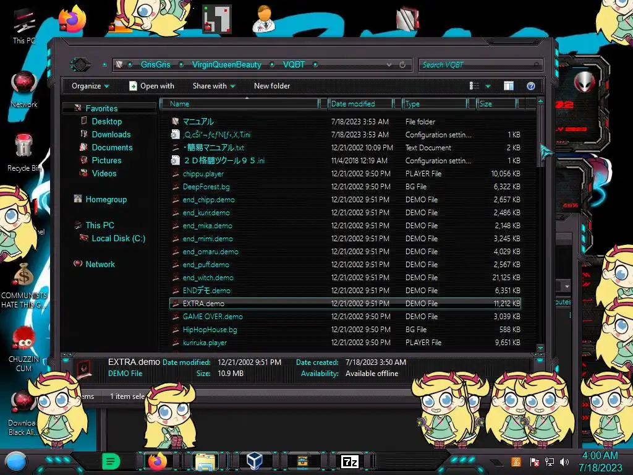Click the back navigation button in Explorer
Screen dimensions: 633x475
[x=80, y=64]
